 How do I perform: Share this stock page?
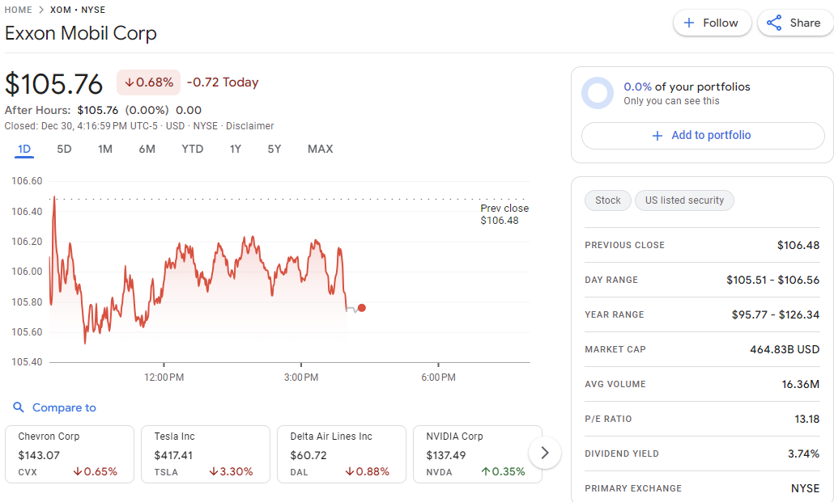point(796,23)
